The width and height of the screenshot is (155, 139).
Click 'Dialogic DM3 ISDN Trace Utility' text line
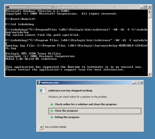tap(33, 54)
